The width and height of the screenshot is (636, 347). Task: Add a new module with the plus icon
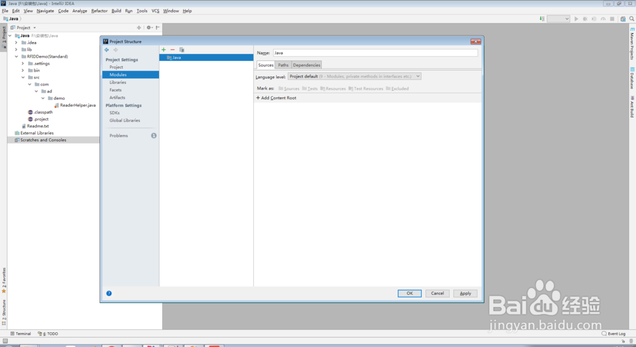tap(163, 50)
